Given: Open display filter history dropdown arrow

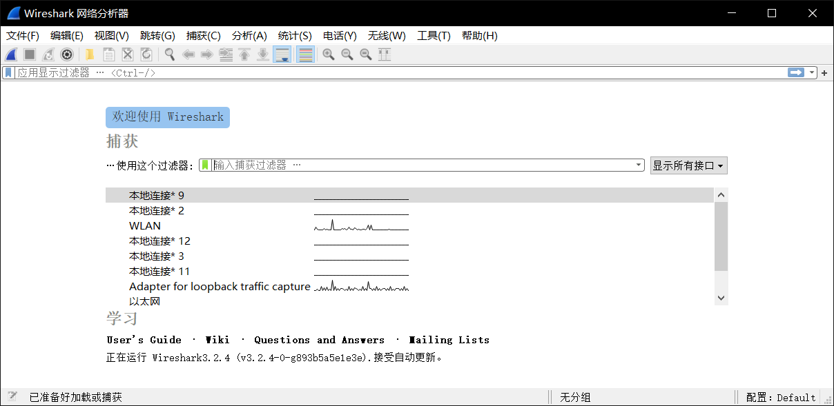Looking at the screenshot, I should tap(812, 72).
